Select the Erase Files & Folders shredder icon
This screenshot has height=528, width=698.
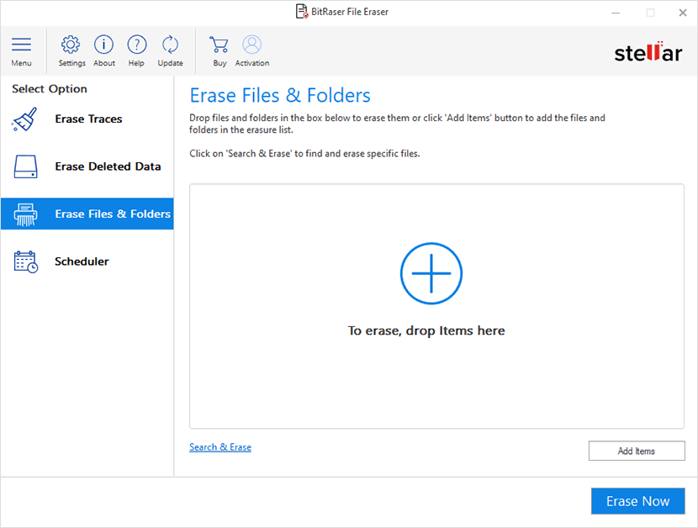coord(24,214)
